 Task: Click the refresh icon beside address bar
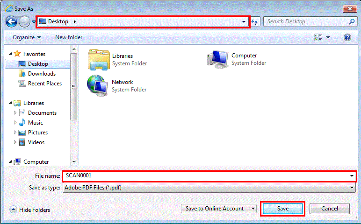click(x=255, y=21)
